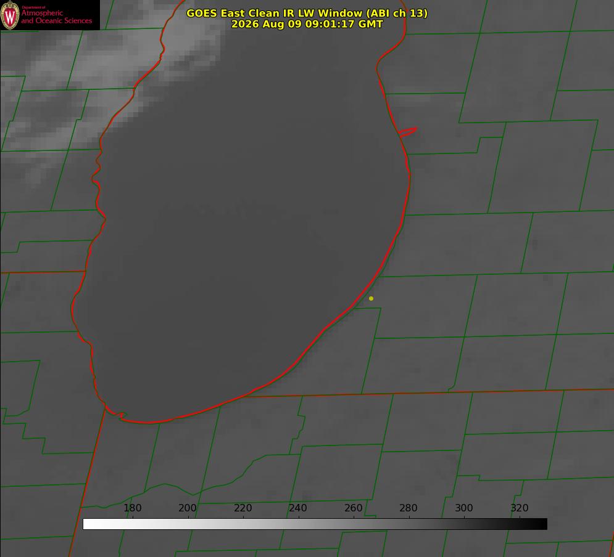Click the black end of the colorbar
Viewport: 614px width, 557px height.
pos(539,524)
